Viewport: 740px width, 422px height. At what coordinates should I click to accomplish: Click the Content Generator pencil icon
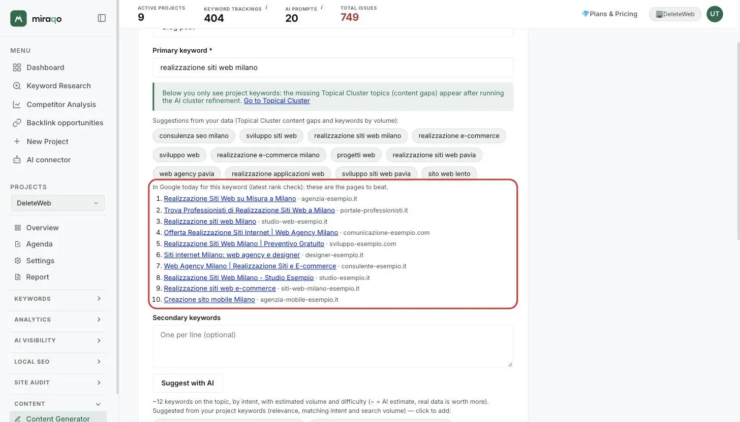click(18, 419)
